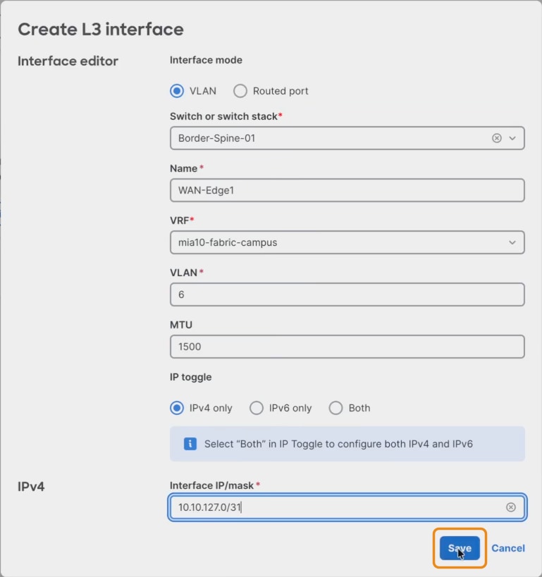Screen dimensions: 542x577
Task: Click the IP toggle label
Action: tap(190, 377)
